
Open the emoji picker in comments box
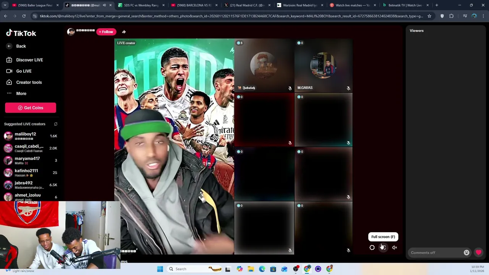click(x=466, y=252)
